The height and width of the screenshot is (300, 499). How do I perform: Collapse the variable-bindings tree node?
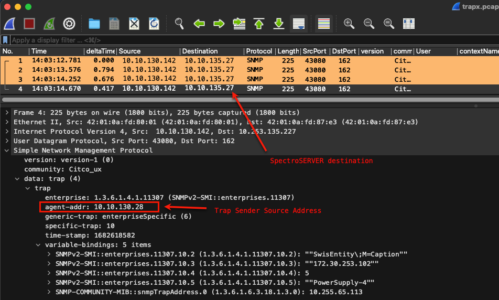39,245
